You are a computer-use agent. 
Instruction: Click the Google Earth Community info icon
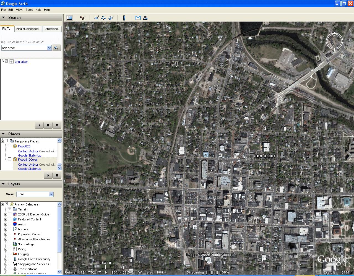tap(15, 259)
